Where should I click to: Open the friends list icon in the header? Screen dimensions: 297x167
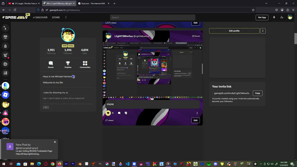pos(282,17)
